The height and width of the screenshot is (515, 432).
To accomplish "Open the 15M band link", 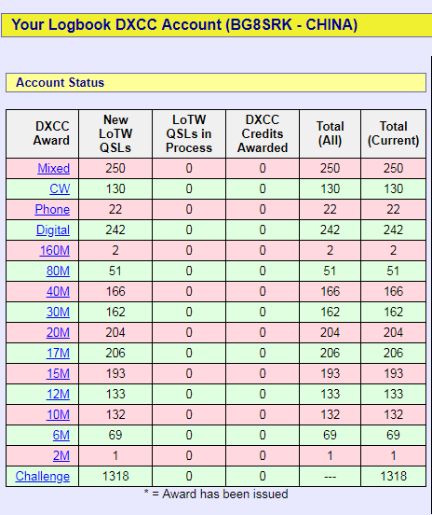I will pos(58,374).
